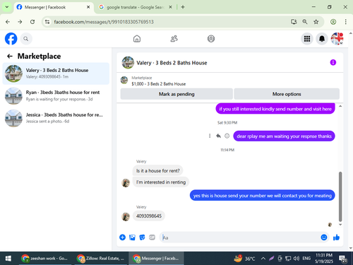The image size is (353, 265).
Task: Click message 'Is it a house for rent?'
Action: tap(158, 170)
